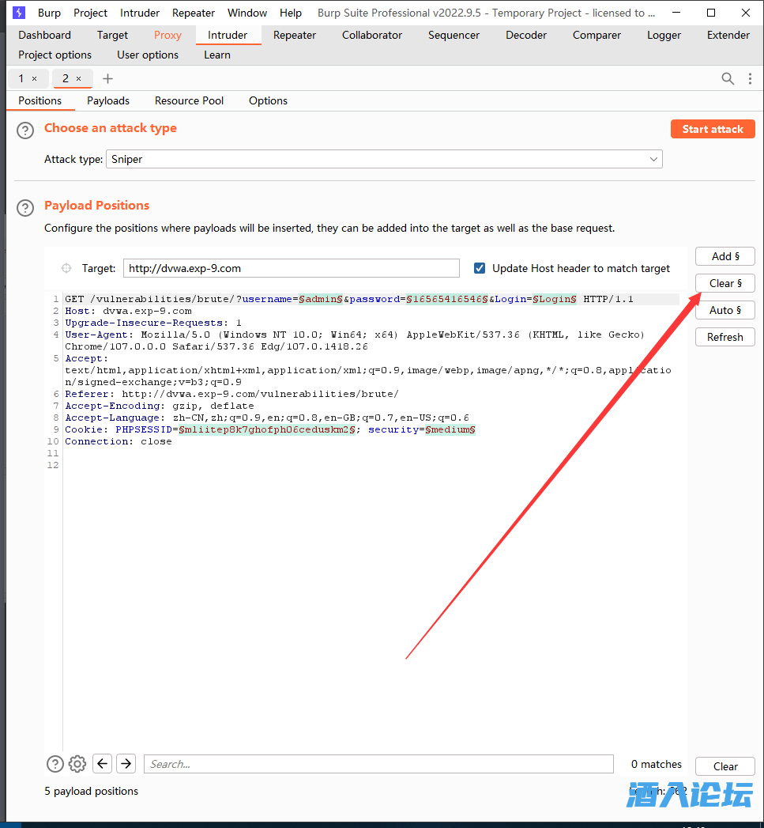Screen dimensions: 764x828
Task: Open help for Choose an attack type
Action: pos(26,130)
